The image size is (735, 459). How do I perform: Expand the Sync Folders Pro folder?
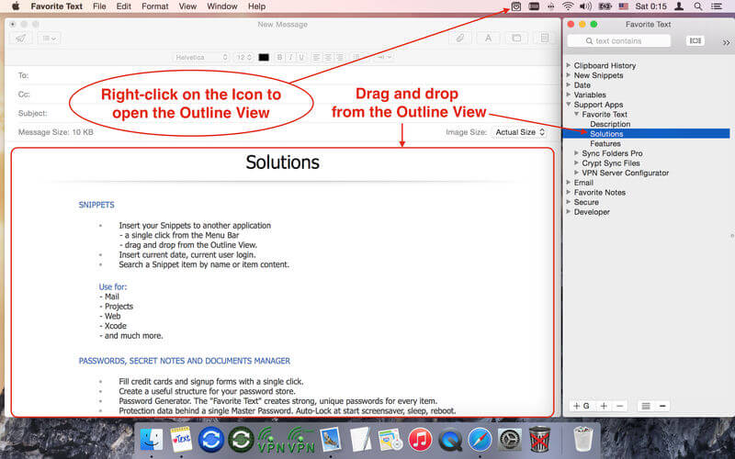pos(577,153)
